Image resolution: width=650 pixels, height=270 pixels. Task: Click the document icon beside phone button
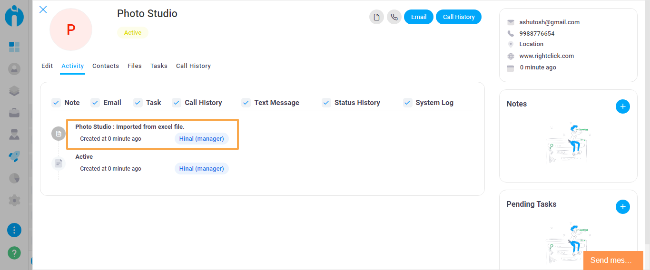(376, 17)
